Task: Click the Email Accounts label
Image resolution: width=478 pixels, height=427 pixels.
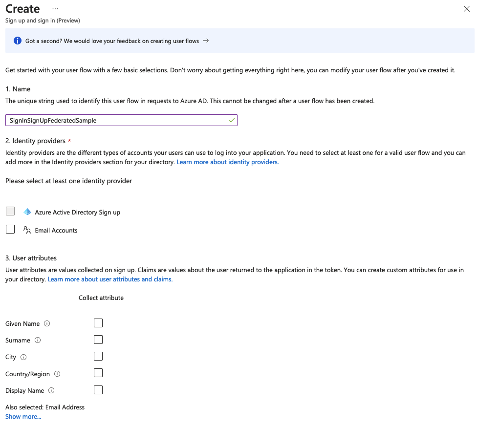Action: pyautogui.click(x=56, y=231)
